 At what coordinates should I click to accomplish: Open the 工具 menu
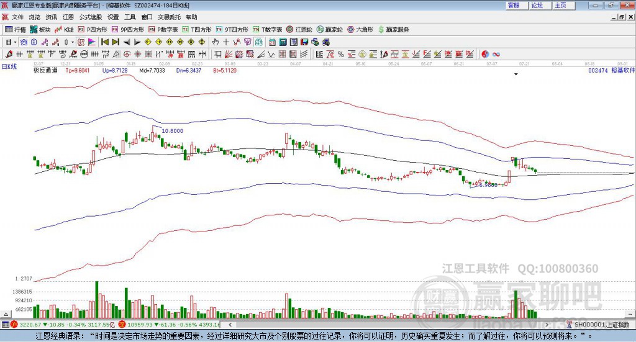click(x=130, y=17)
